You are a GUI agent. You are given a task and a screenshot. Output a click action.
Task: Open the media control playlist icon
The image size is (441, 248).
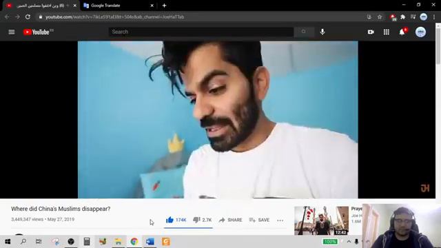[413, 17]
